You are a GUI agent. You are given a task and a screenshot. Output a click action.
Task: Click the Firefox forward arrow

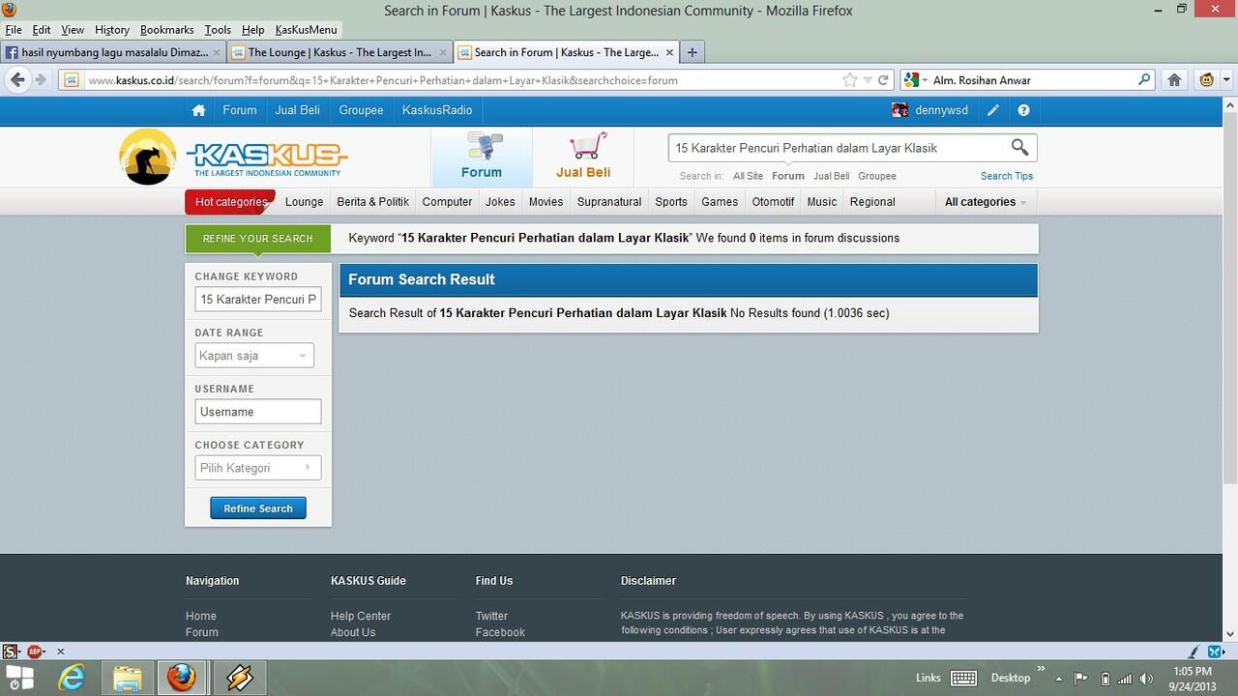coord(41,80)
